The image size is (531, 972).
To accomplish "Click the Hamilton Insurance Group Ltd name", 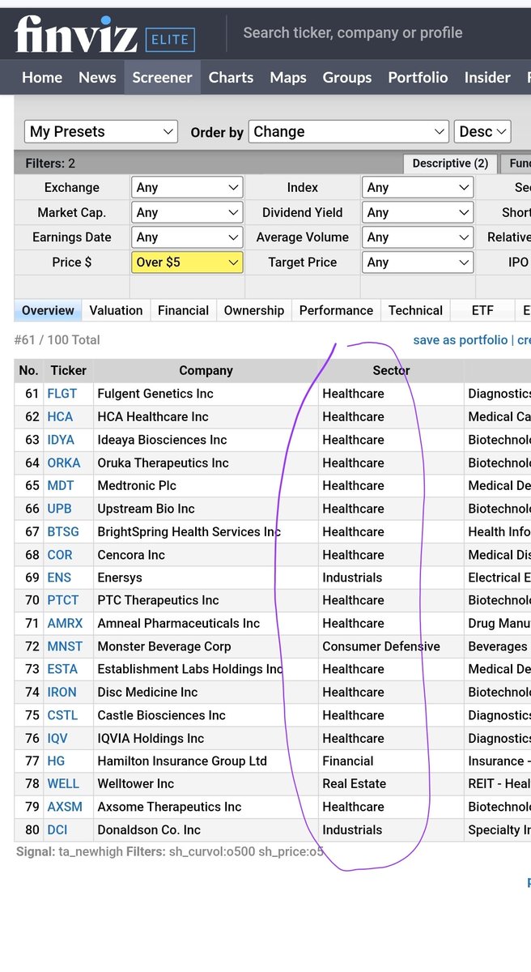I will (x=182, y=761).
